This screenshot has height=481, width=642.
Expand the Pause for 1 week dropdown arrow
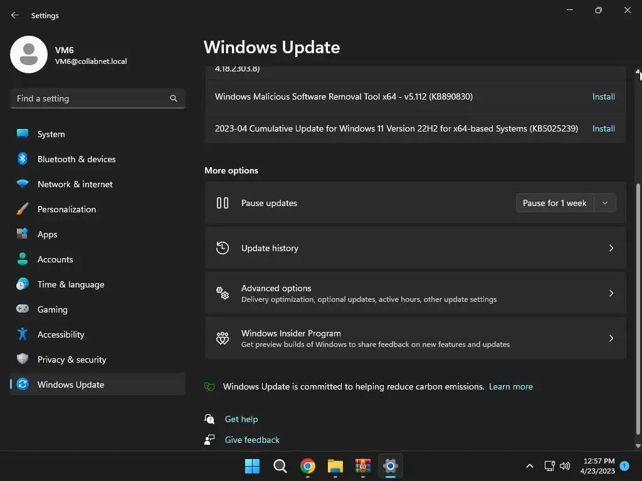coord(605,203)
